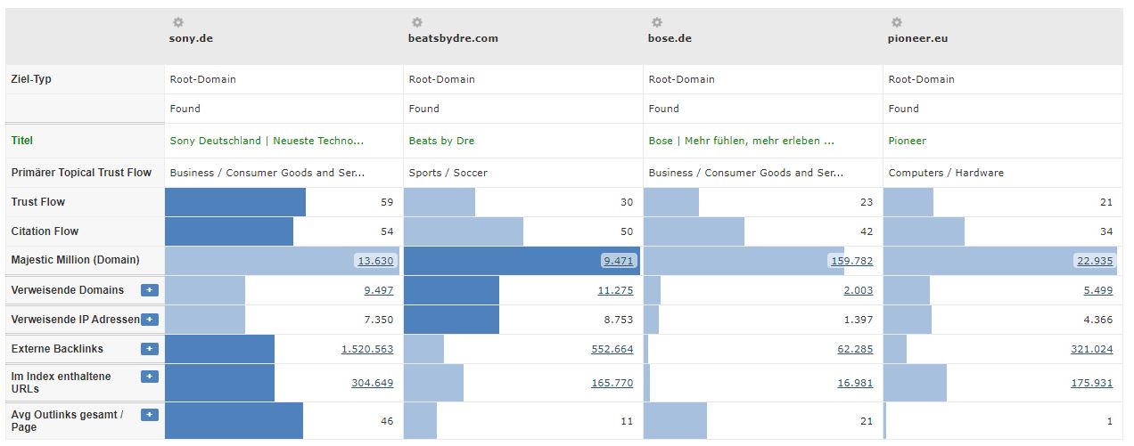Click the Primärer Topical Trust Flow label
The image size is (1134, 446).
(x=81, y=173)
